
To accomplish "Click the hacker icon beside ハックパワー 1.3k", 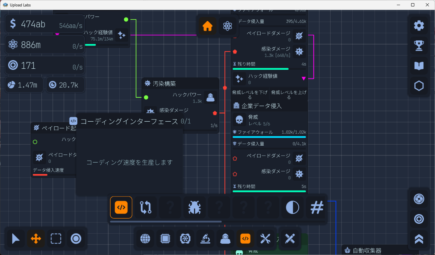I will click(211, 97).
